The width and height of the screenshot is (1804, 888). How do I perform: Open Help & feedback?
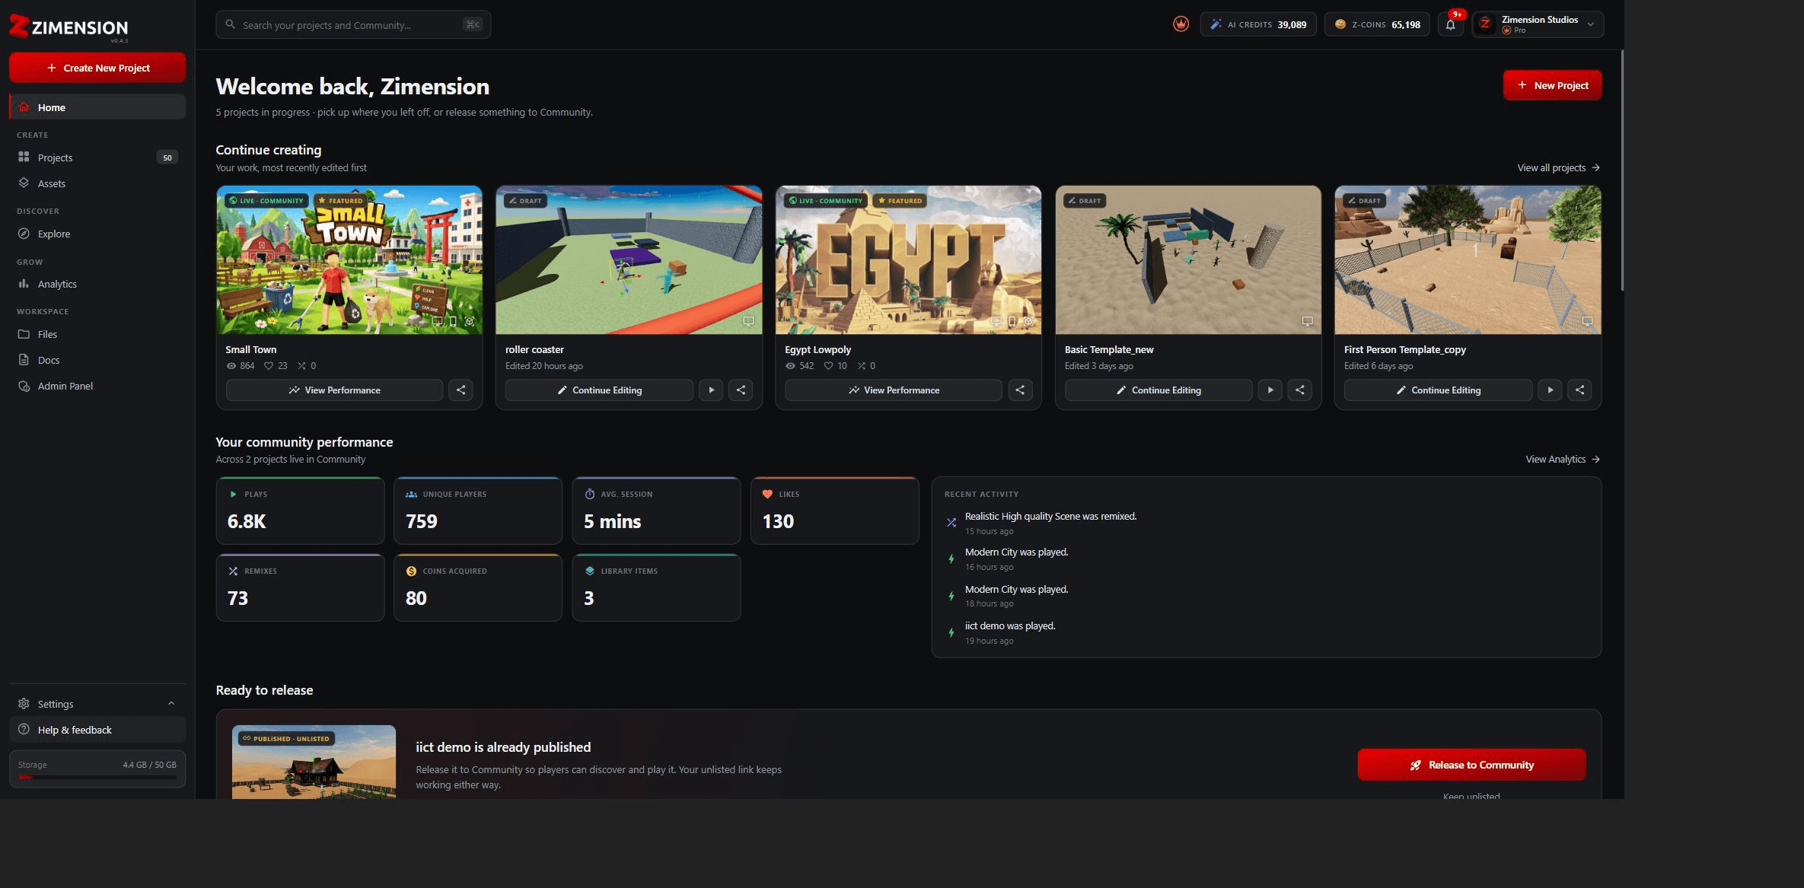(97, 730)
